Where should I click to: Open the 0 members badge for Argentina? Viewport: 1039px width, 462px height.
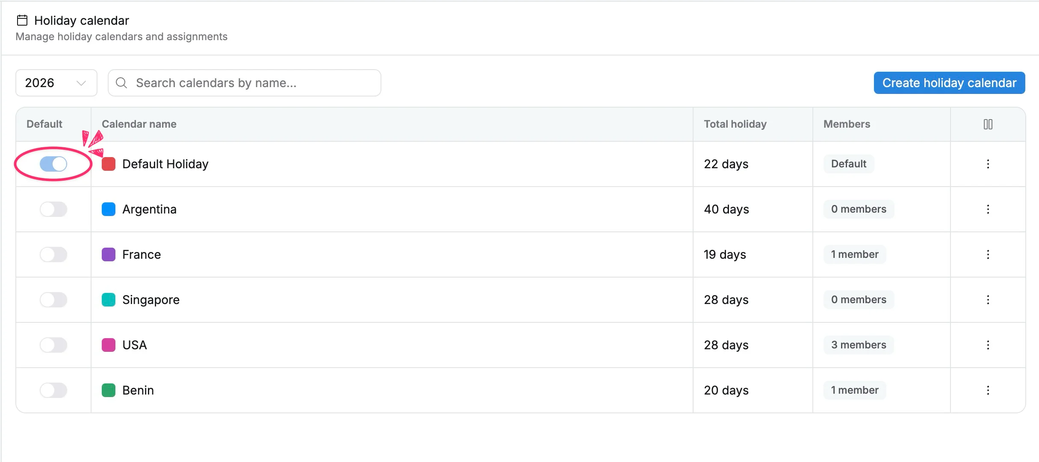859,209
